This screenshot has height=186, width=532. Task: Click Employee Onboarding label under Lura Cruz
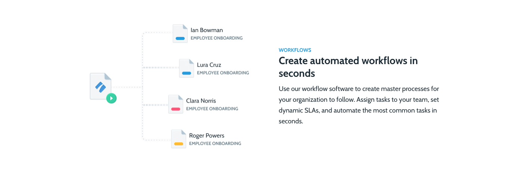point(223,73)
